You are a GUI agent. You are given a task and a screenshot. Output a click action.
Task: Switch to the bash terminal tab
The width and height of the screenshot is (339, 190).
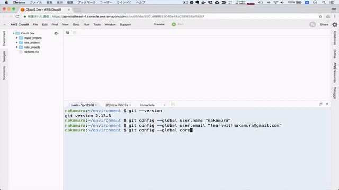coord(83,105)
